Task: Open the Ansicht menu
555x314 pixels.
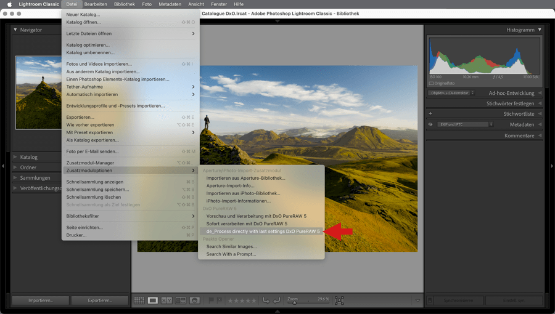Action: (196, 4)
